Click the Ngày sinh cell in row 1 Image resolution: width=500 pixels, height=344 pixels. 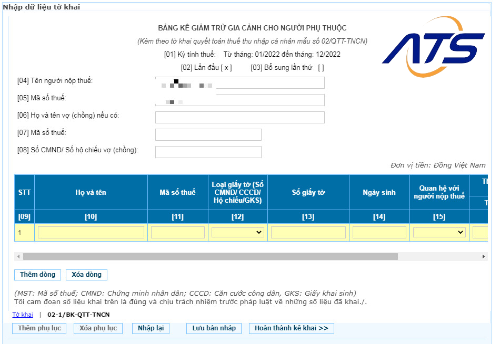379,232
